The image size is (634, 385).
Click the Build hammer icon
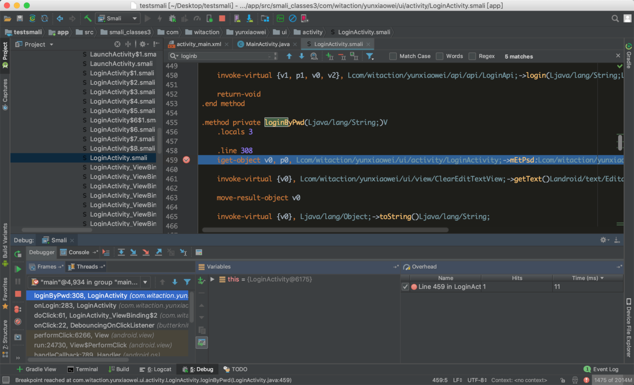[88, 18]
